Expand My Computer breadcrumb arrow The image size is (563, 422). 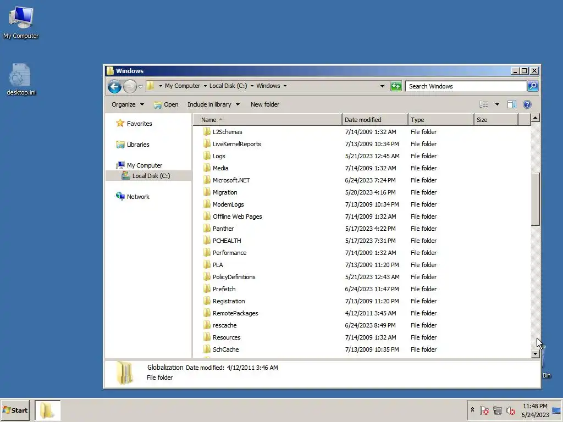(x=205, y=86)
